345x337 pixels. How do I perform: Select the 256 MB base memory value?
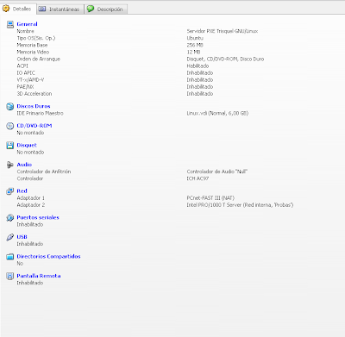click(195, 45)
